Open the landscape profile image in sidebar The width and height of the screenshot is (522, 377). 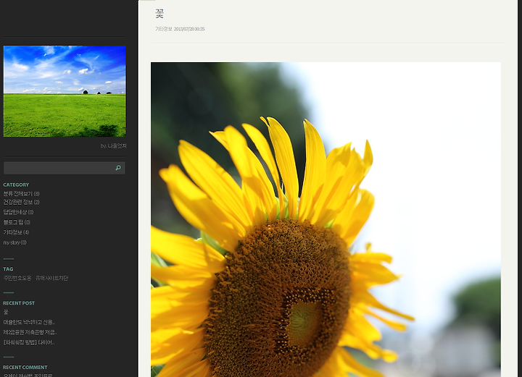(x=65, y=91)
